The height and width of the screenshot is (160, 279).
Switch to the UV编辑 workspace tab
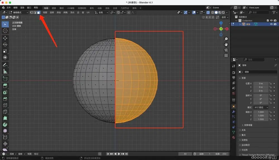71,8
